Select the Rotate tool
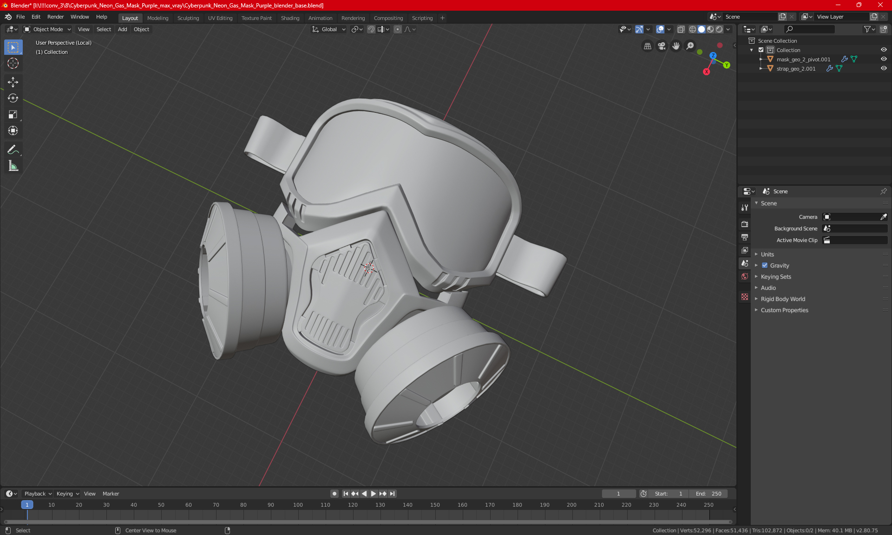Image resolution: width=892 pixels, height=535 pixels. click(13, 98)
